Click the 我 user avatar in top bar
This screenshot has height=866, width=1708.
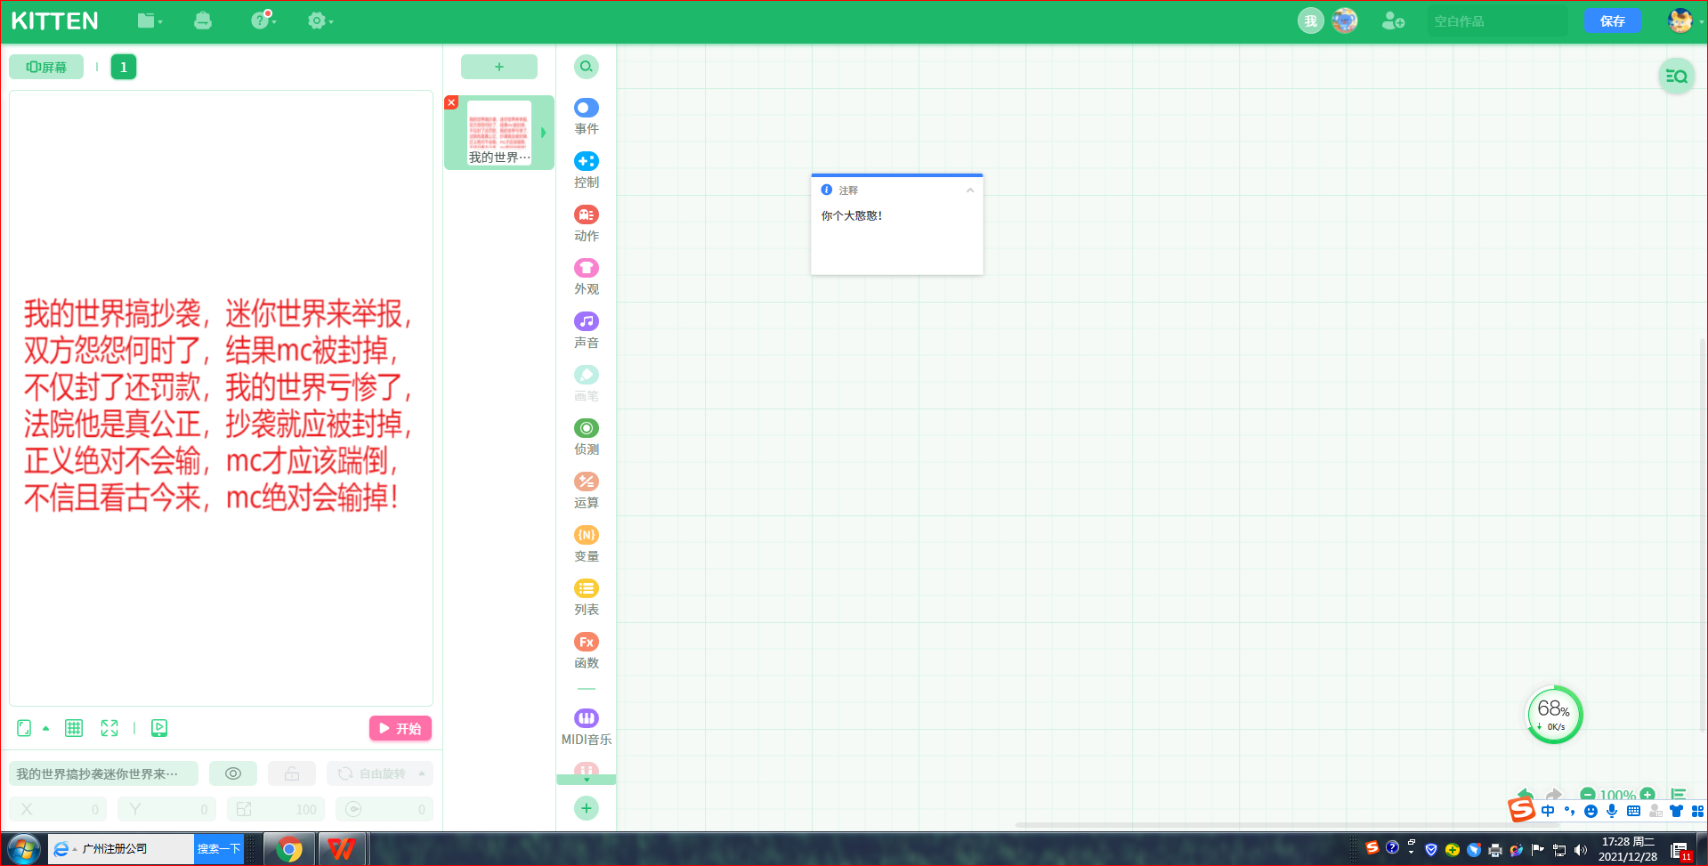click(x=1310, y=20)
